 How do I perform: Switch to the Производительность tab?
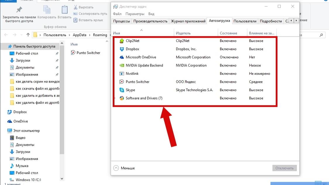coord(150,21)
